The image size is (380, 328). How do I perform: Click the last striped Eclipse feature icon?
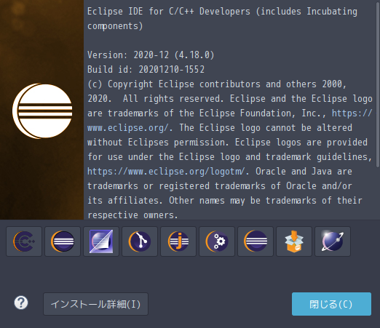click(x=256, y=241)
